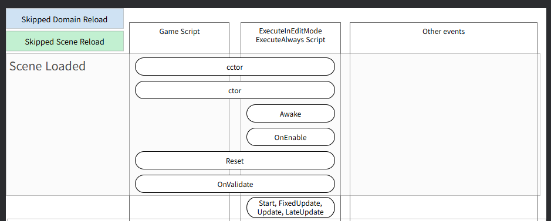551x221 pixels.
Task: Select the OnValidate event pill
Action: pyautogui.click(x=235, y=184)
